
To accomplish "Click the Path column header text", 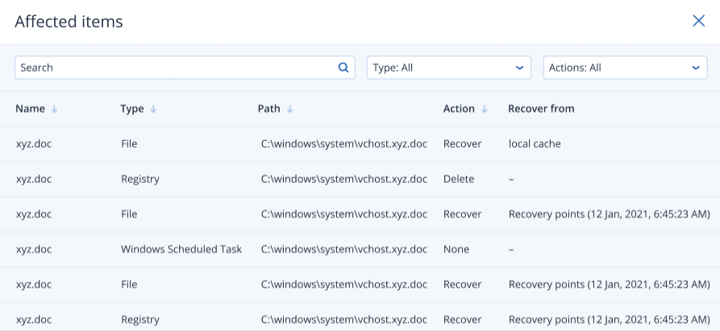I will (x=270, y=109).
